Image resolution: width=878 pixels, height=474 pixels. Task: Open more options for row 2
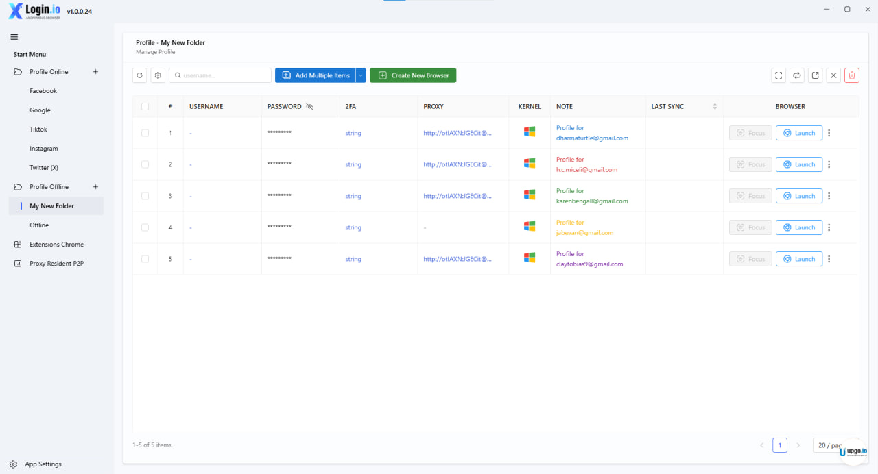[x=829, y=164]
